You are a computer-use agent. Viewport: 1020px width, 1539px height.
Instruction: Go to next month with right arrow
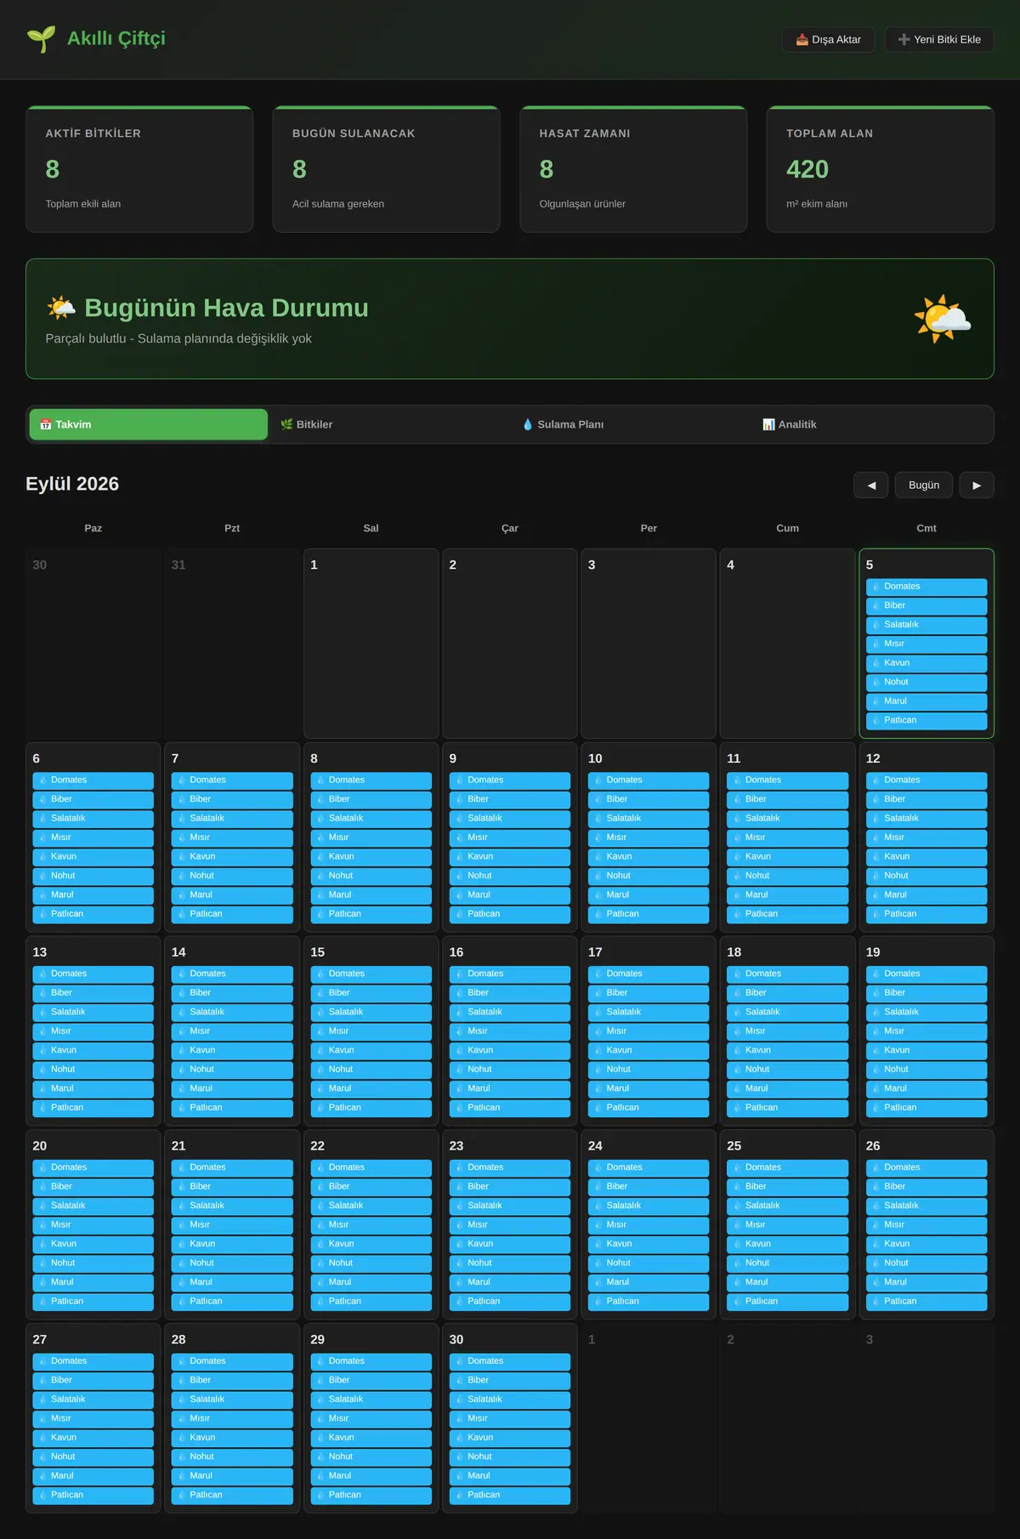pyautogui.click(x=977, y=485)
